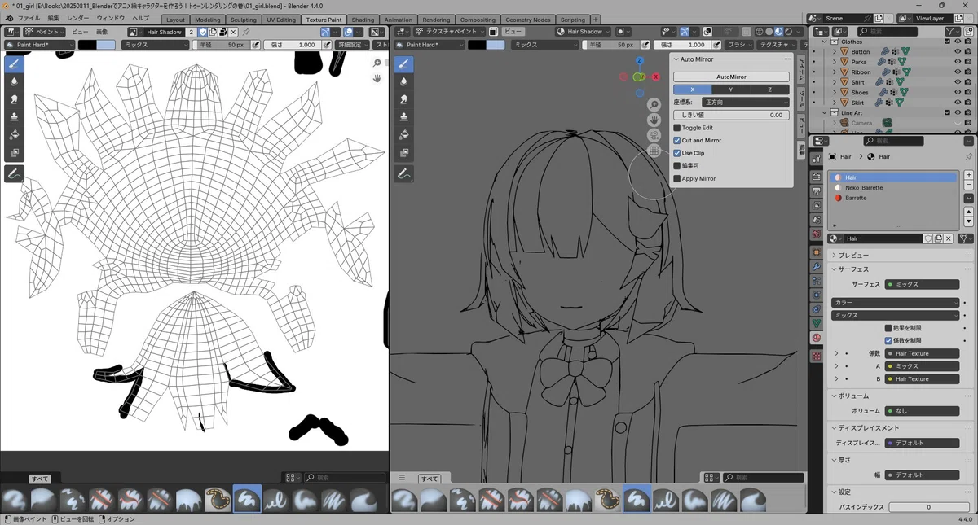Pin the Hair Shadow image
This screenshot has width=978, height=525.
[246, 32]
